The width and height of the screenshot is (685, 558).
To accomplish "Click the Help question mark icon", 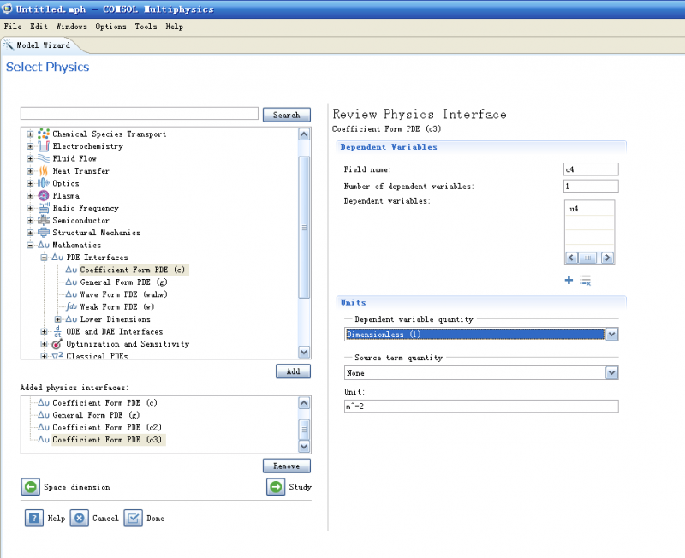I will click(x=33, y=519).
